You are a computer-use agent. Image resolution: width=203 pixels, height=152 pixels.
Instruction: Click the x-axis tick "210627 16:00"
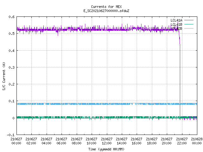137,141
